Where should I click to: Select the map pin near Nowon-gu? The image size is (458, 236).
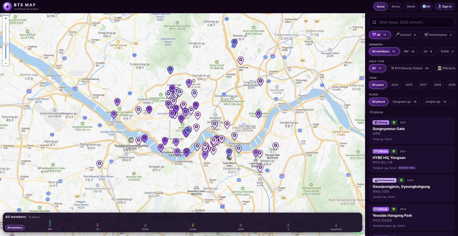(234, 43)
